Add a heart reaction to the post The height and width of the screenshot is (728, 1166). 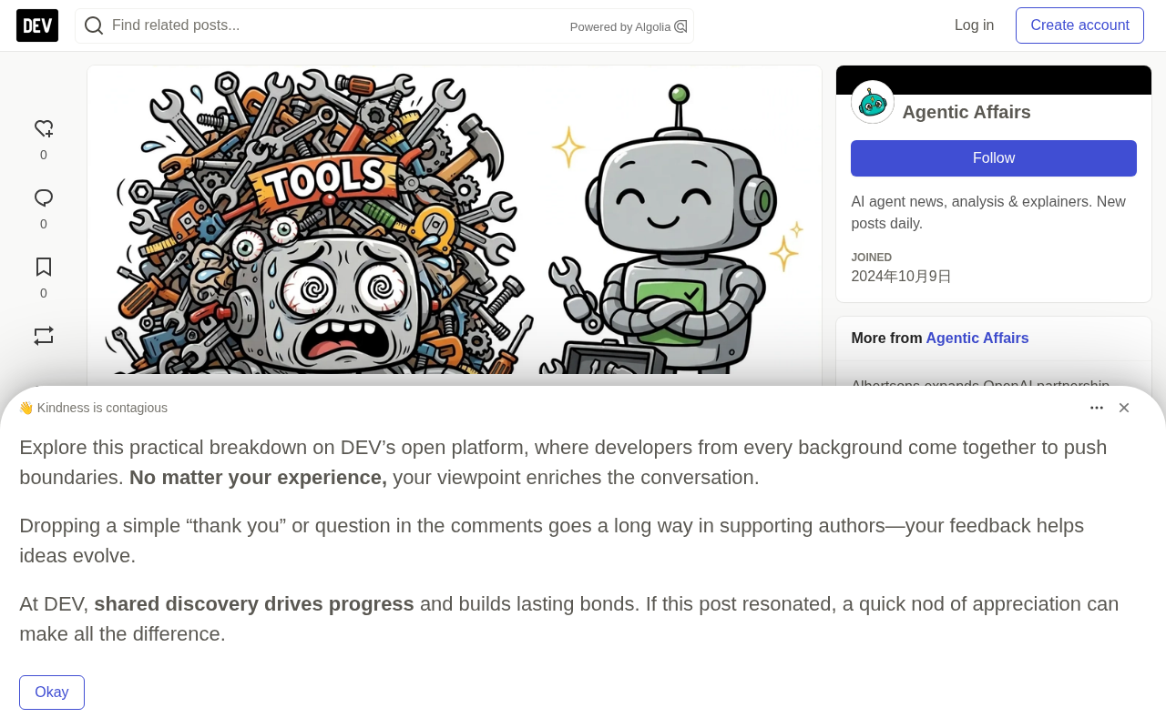click(x=44, y=129)
